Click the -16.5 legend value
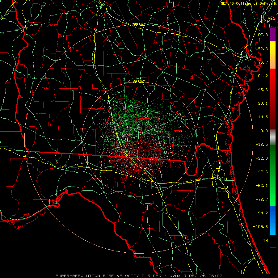The width and height of the screenshot is (278, 278). (x=262, y=145)
